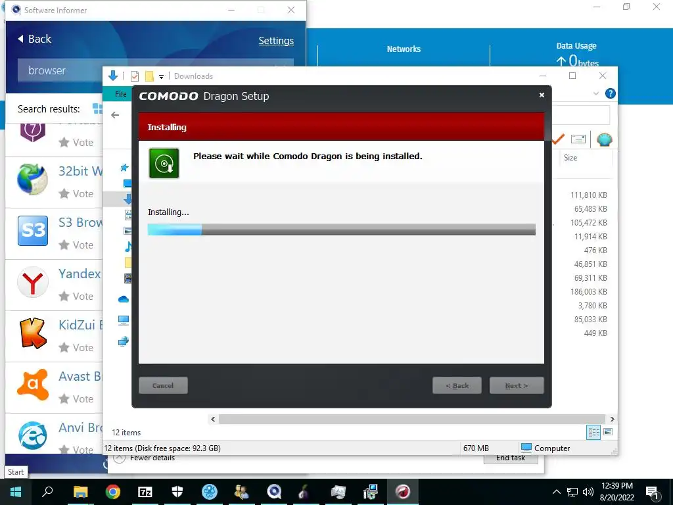The width and height of the screenshot is (673, 505).
Task: Click the Yandex browser icon
Action: pyautogui.click(x=33, y=282)
